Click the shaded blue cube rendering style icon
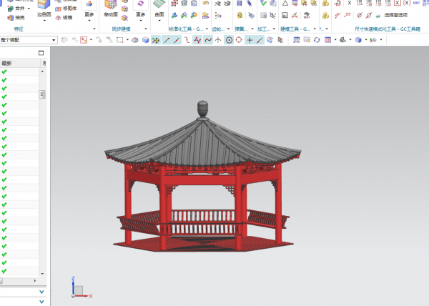Viewport: 429px width, 306px height. click(x=358, y=40)
